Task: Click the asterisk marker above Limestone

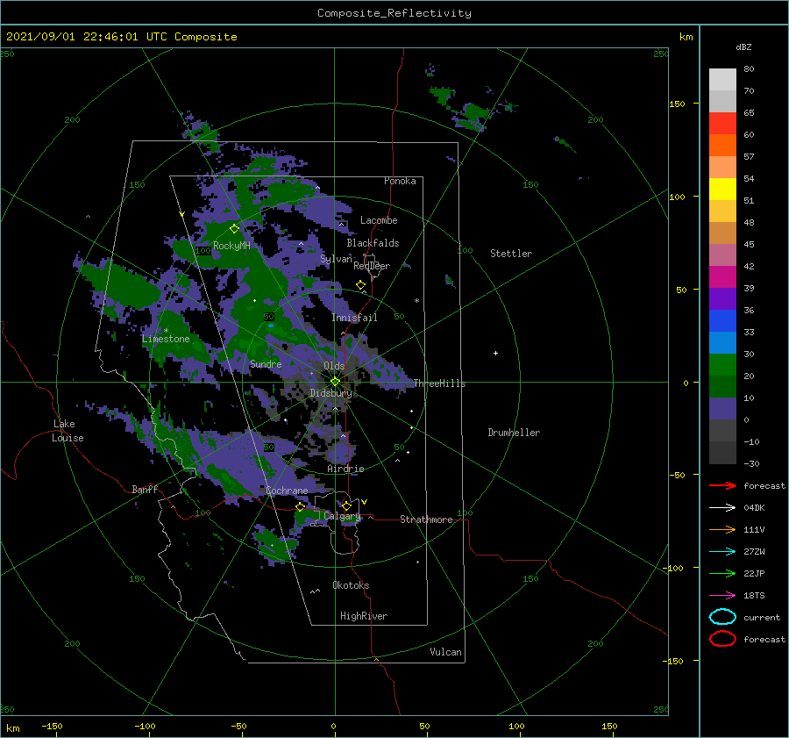Action: [x=166, y=331]
